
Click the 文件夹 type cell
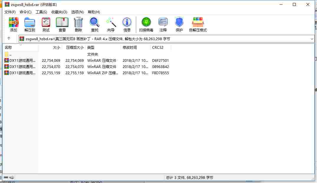tap(93, 54)
